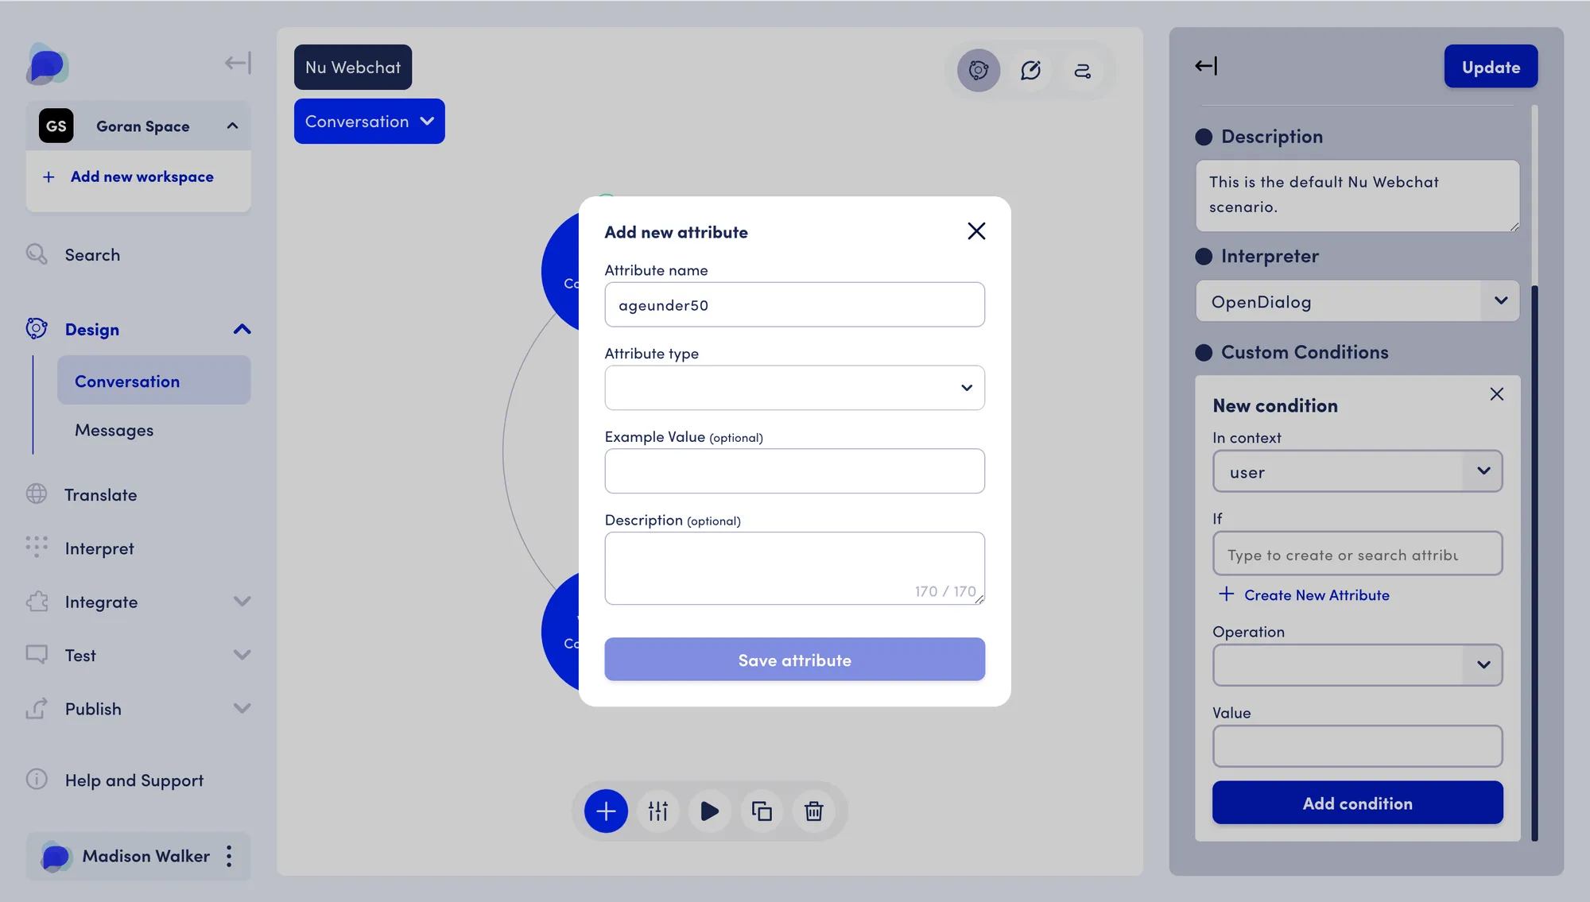Open the Operation dropdown
This screenshot has width=1590, height=902.
(x=1358, y=664)
